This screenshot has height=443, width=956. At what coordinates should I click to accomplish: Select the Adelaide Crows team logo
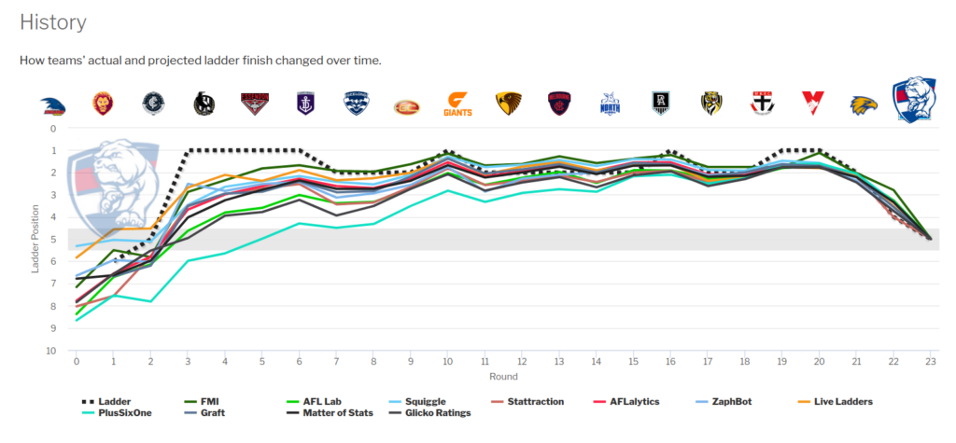[53, 106]
